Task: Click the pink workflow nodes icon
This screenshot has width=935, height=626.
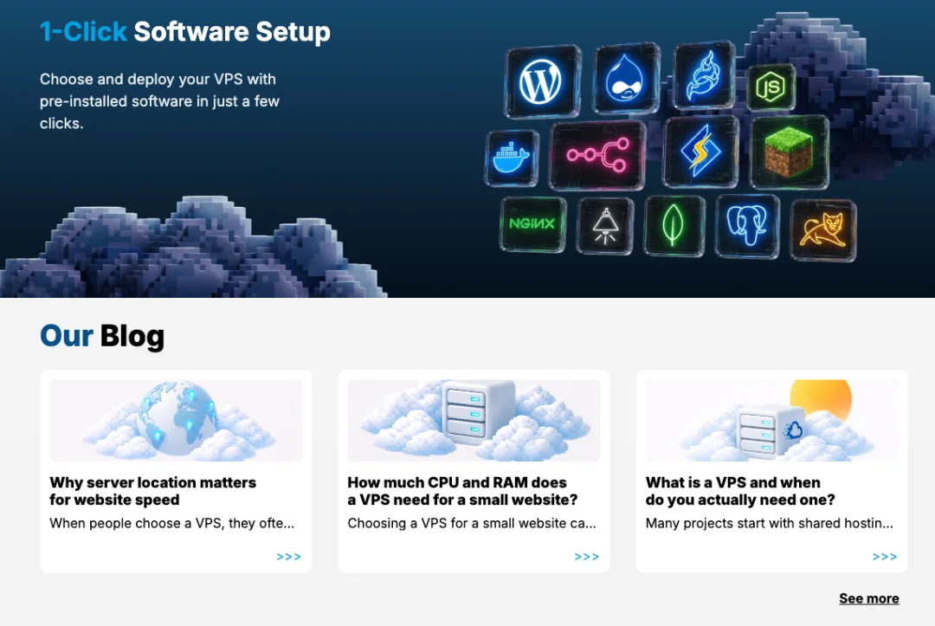Action: click(596, 155)
